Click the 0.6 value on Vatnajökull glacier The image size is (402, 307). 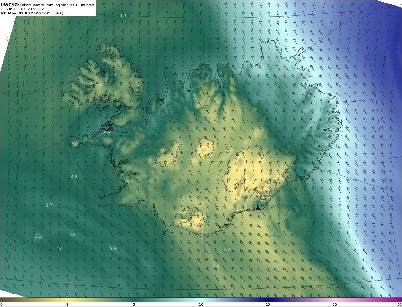240,161
